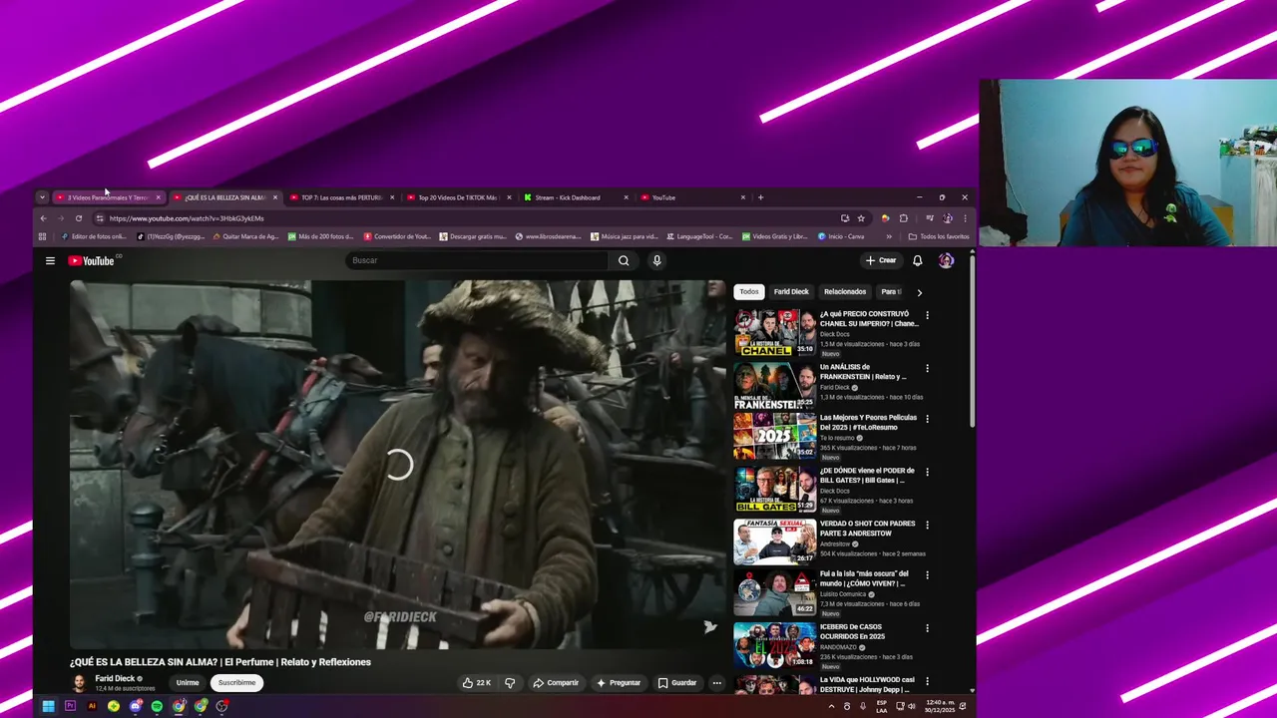Open the volume control in system tray

pyautogui.click(x=914, y=706)
